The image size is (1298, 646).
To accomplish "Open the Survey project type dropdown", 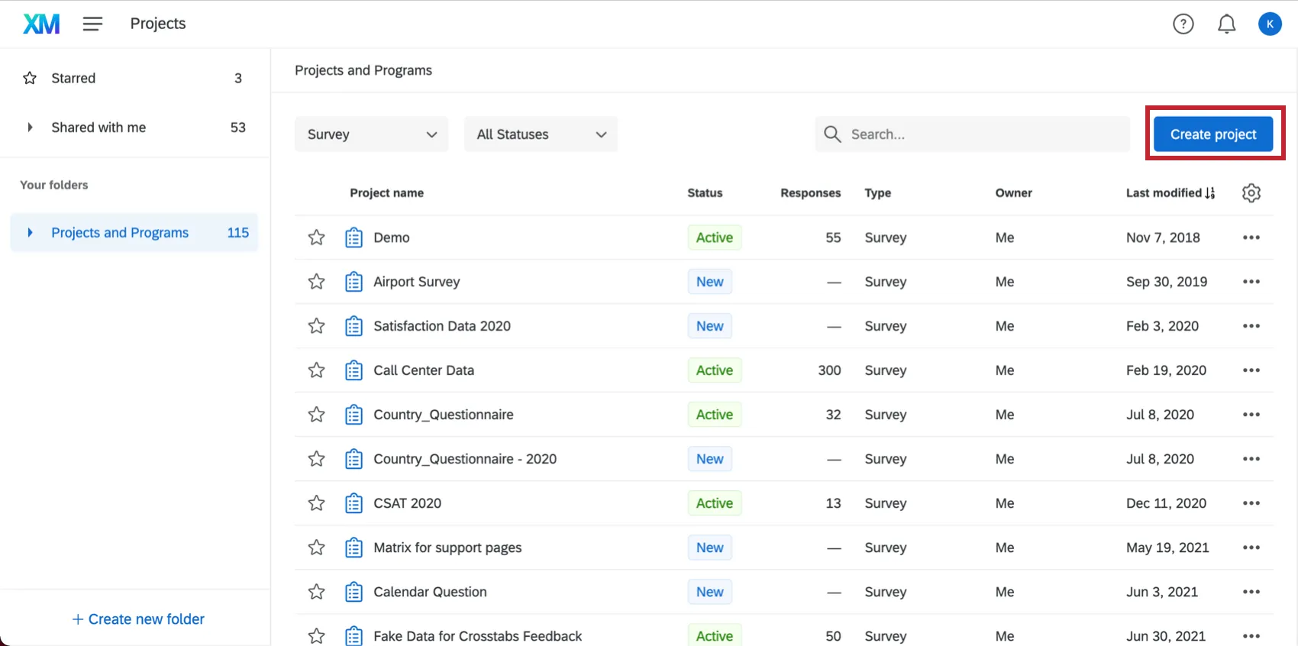I will (371, 134).
